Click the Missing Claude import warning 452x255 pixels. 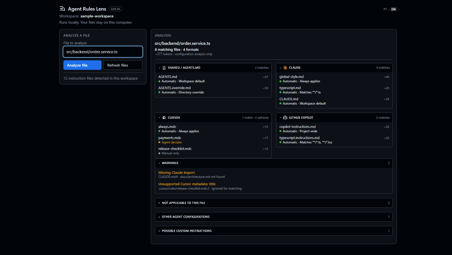pos(177,173)
